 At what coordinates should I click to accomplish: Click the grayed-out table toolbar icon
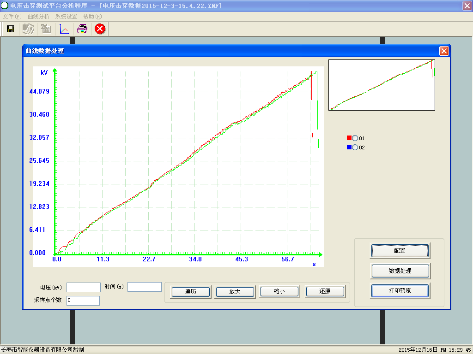pyautogui.click(x=46, y=29)
